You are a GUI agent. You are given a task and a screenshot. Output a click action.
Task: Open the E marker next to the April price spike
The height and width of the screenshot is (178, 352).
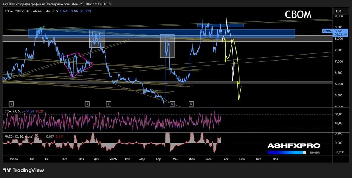tap(172, 104)
